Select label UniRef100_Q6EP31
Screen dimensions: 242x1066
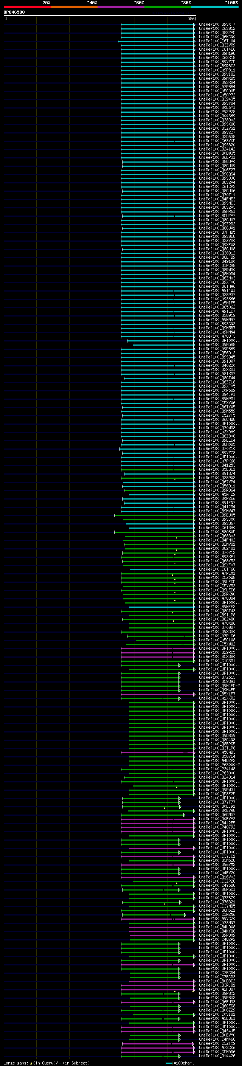pyautogui.click(x=217, y=157)
